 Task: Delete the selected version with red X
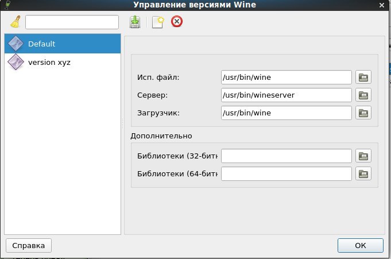[x=177, y=21]
